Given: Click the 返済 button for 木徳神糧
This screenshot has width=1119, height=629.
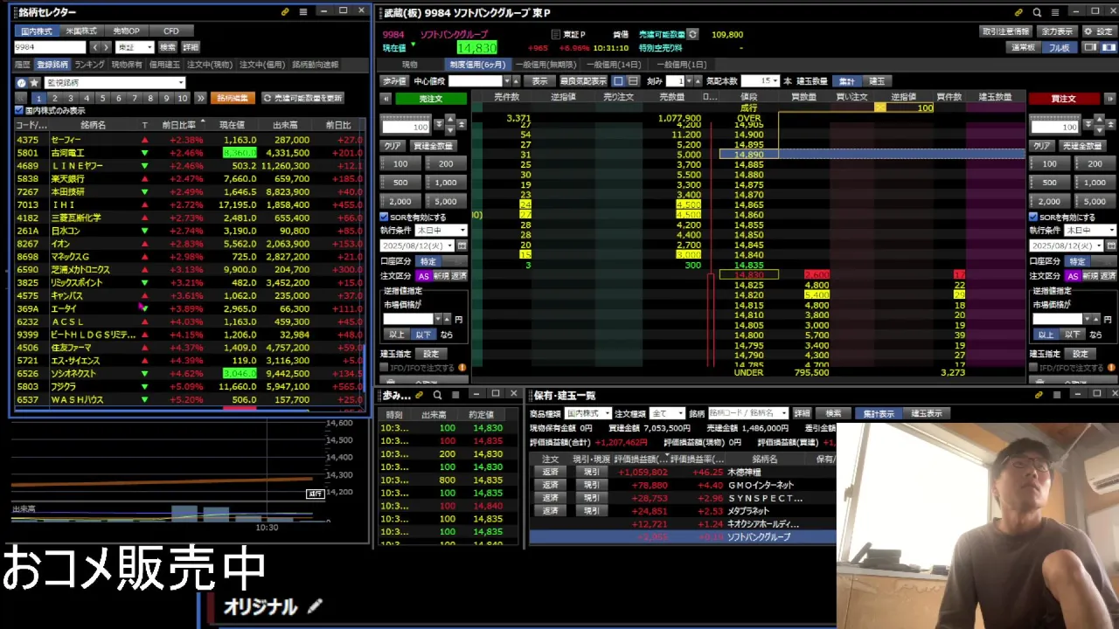Looking at the screenshot, I should [550, 472].
